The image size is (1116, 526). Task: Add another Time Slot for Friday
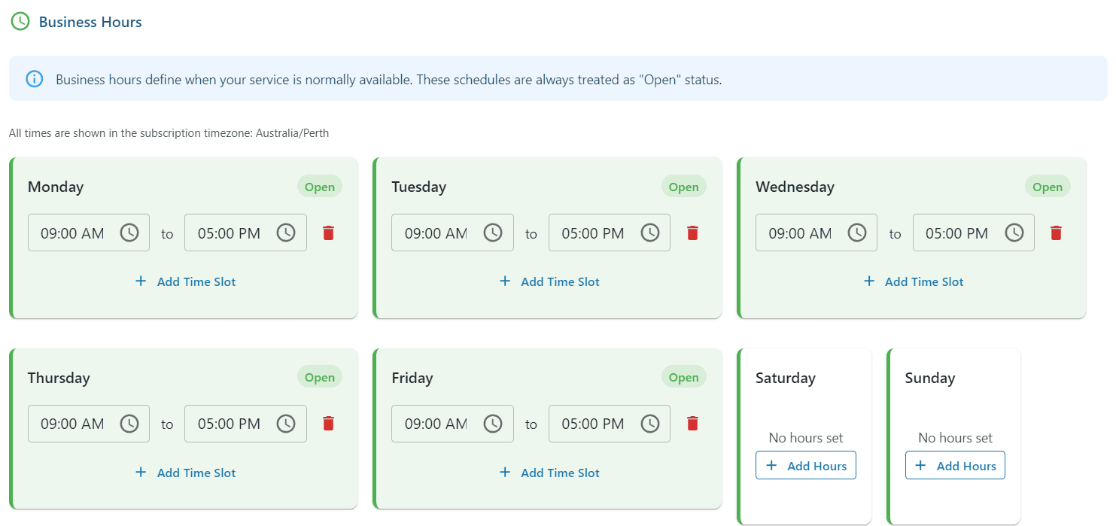click(x=549, y=473)
